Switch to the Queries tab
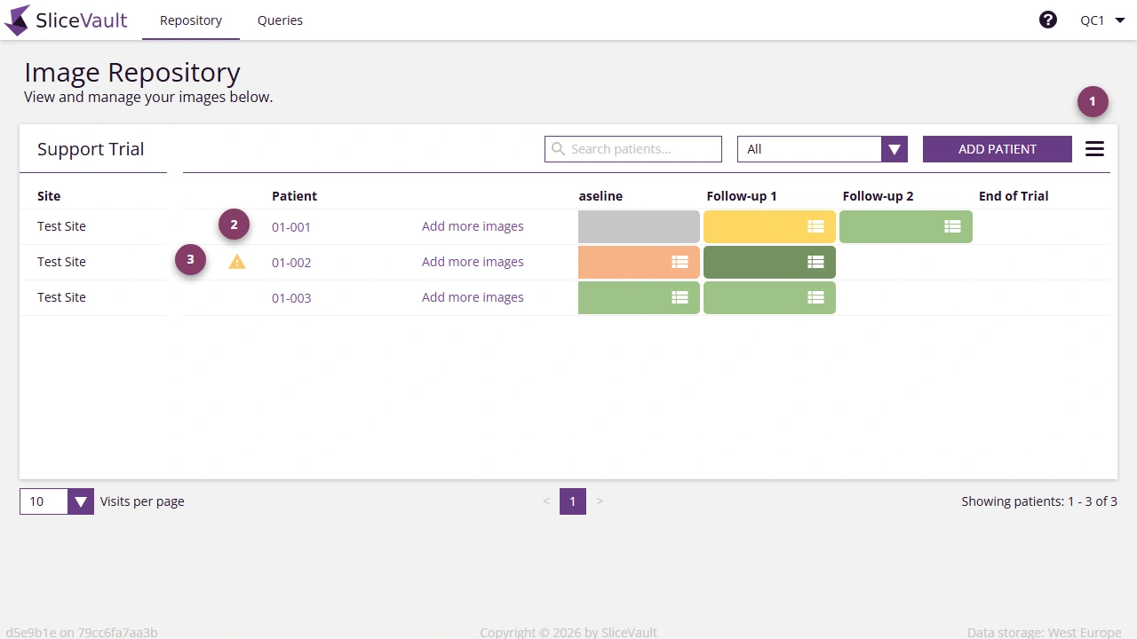This screenshot has width=1137, height=639. tap(280, 20)
